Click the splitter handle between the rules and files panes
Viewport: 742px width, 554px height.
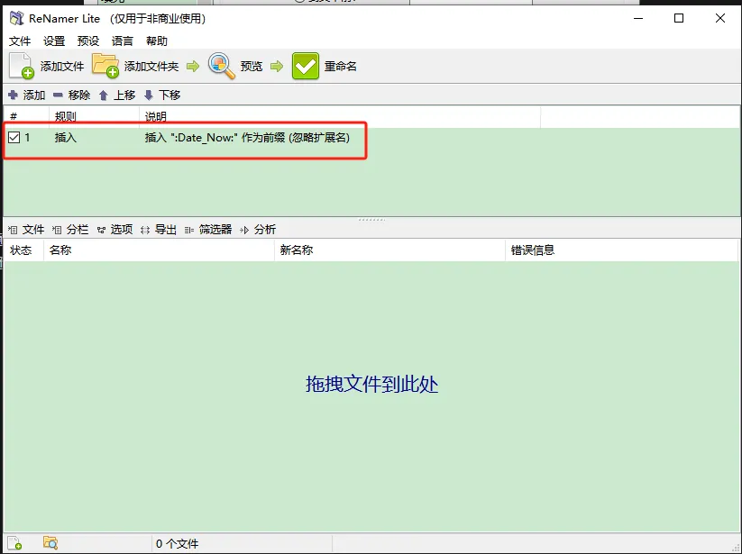pos(372,219)
